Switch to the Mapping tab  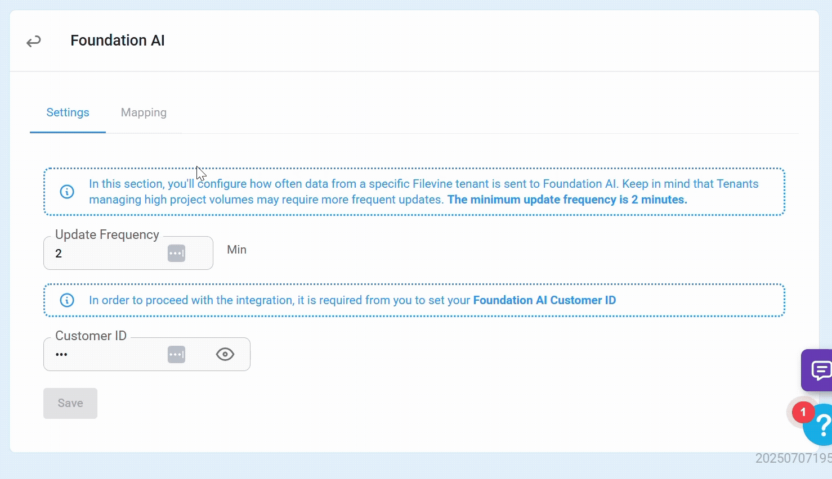pyautogui.click(x=144, y=112)
